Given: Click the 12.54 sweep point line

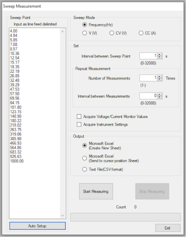Looking at the screenshot, I should [x=15, y=58].
